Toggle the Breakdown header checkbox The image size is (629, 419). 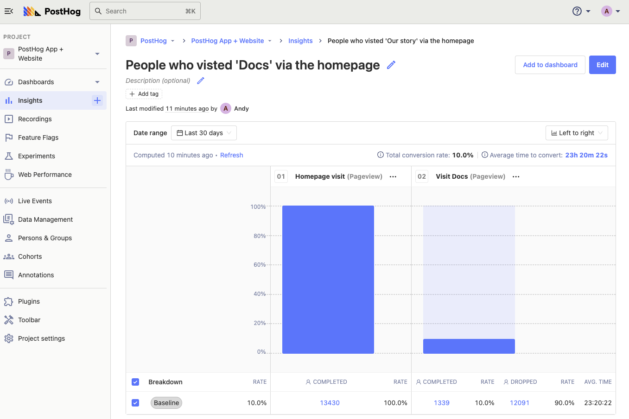[x=135, y=382]
